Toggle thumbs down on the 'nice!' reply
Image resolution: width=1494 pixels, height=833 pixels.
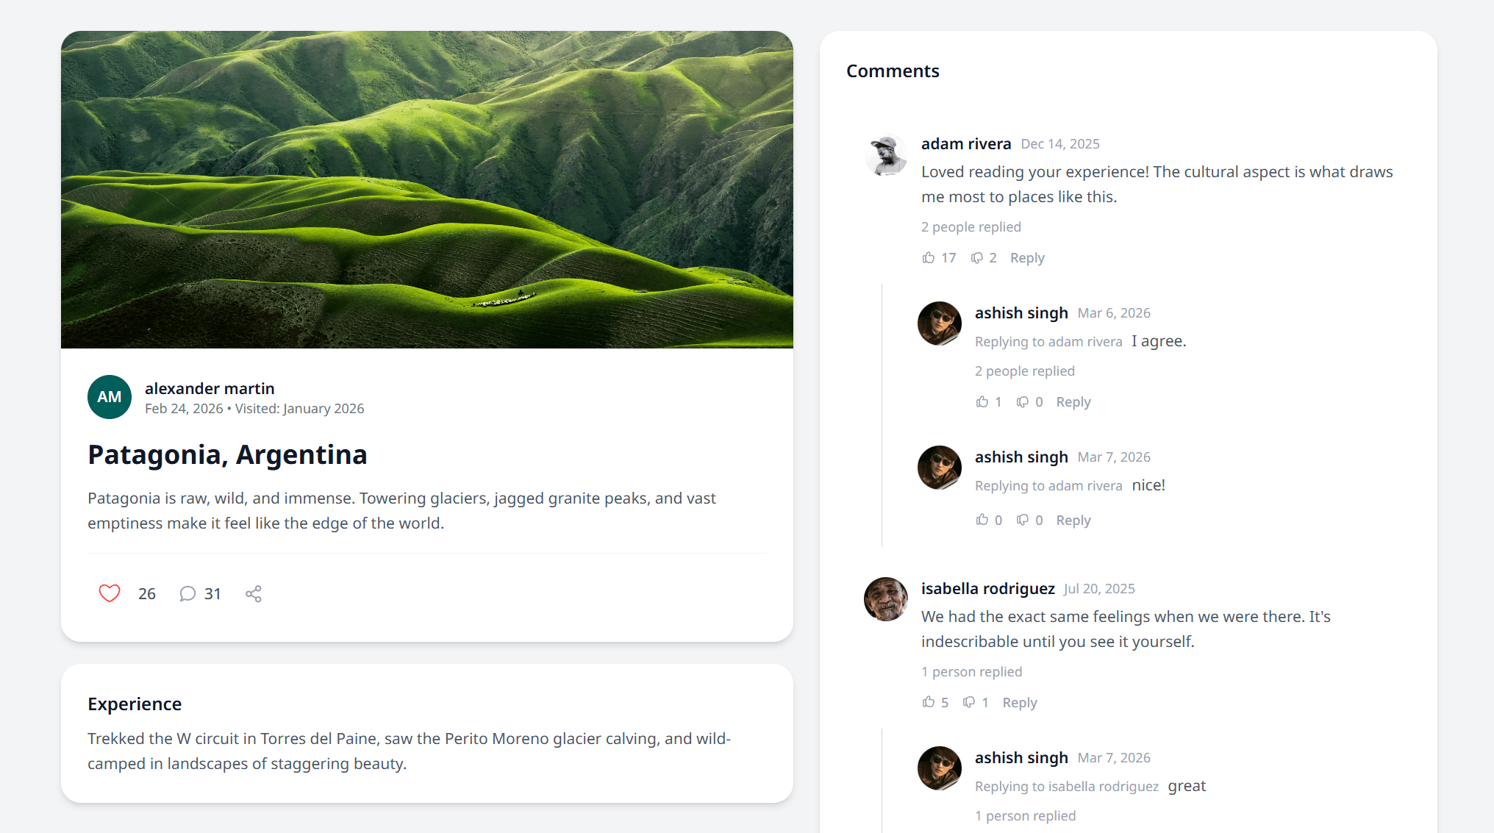1024,520
